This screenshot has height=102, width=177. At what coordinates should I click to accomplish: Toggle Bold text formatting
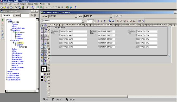pyautogui.click(x=98, y=21)
